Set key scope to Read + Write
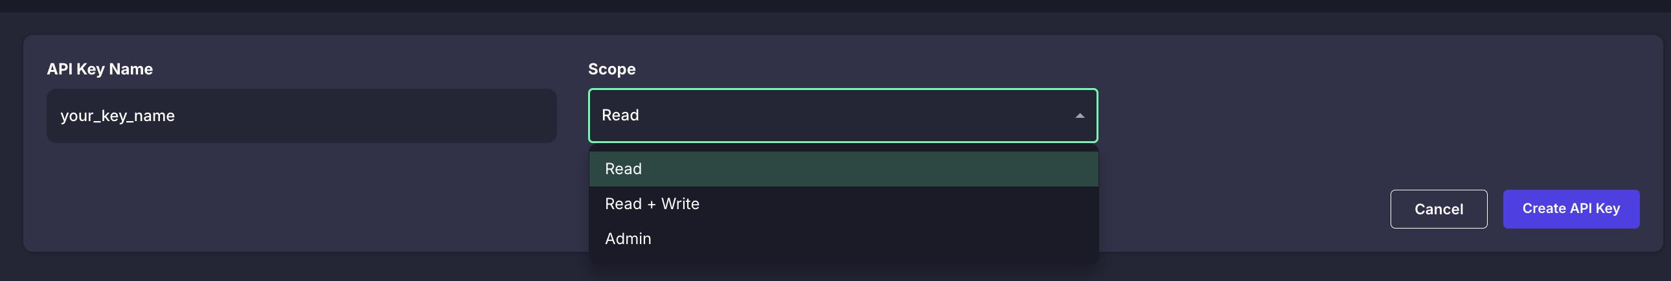Image resolution: width=1671 pixels, height=281 pixels. click(843, 204)
